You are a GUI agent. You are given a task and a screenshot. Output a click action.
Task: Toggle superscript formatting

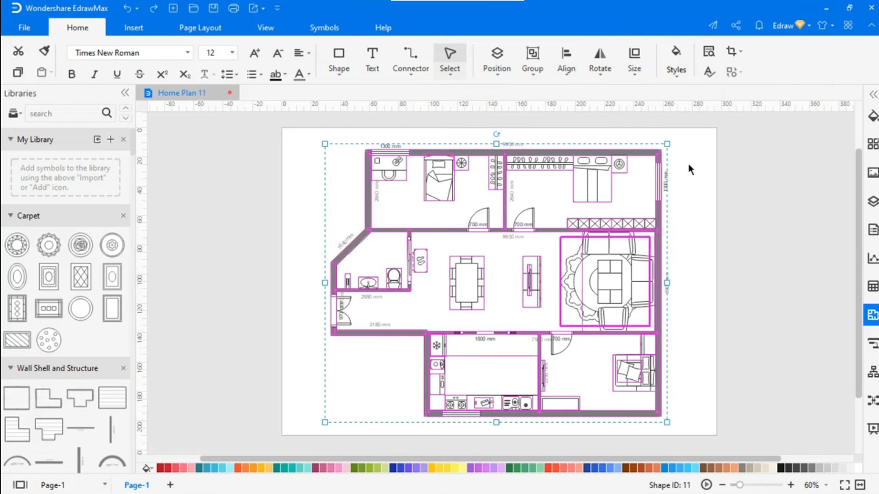162,74
